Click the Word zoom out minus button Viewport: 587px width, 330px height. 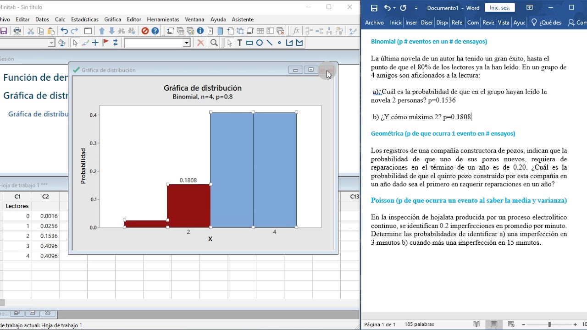(x=523, y=324)
